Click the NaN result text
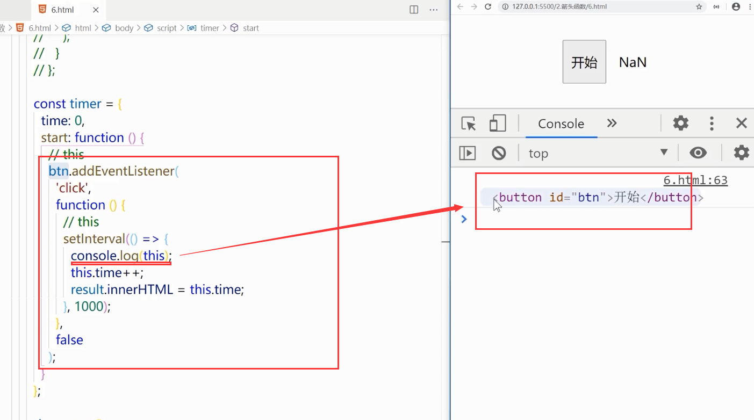 pyautogui.click(x=633, y=62)
